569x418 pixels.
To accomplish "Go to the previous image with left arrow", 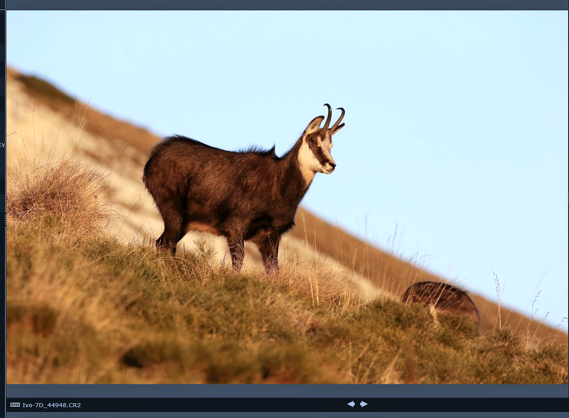I will click(x=351, y=404).
